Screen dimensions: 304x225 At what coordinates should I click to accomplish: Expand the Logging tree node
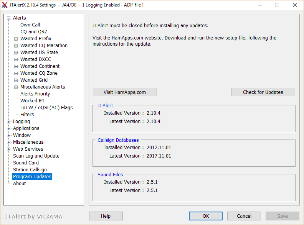pyautogui.click(x=8, y=122)
